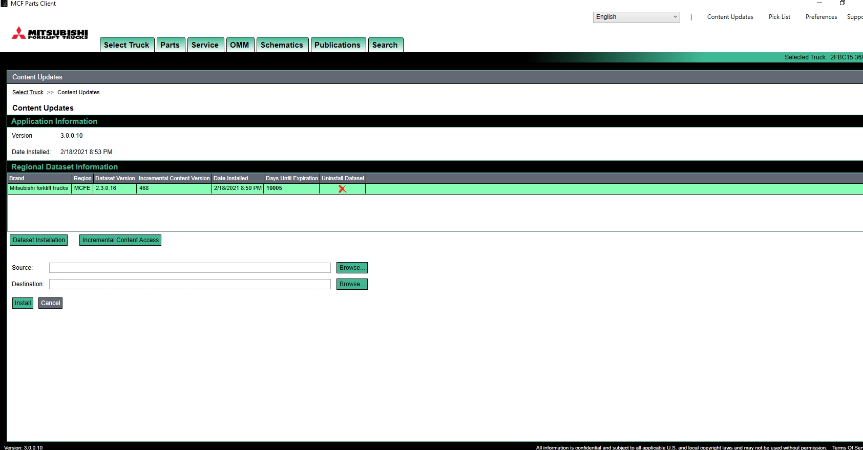
Task: Click the Incremental Content Version column header
Action: (174, 178)
